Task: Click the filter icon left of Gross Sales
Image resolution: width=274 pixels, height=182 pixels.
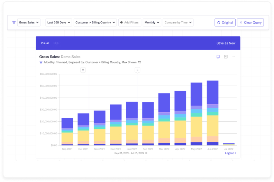Action: (x=14, y=22)
